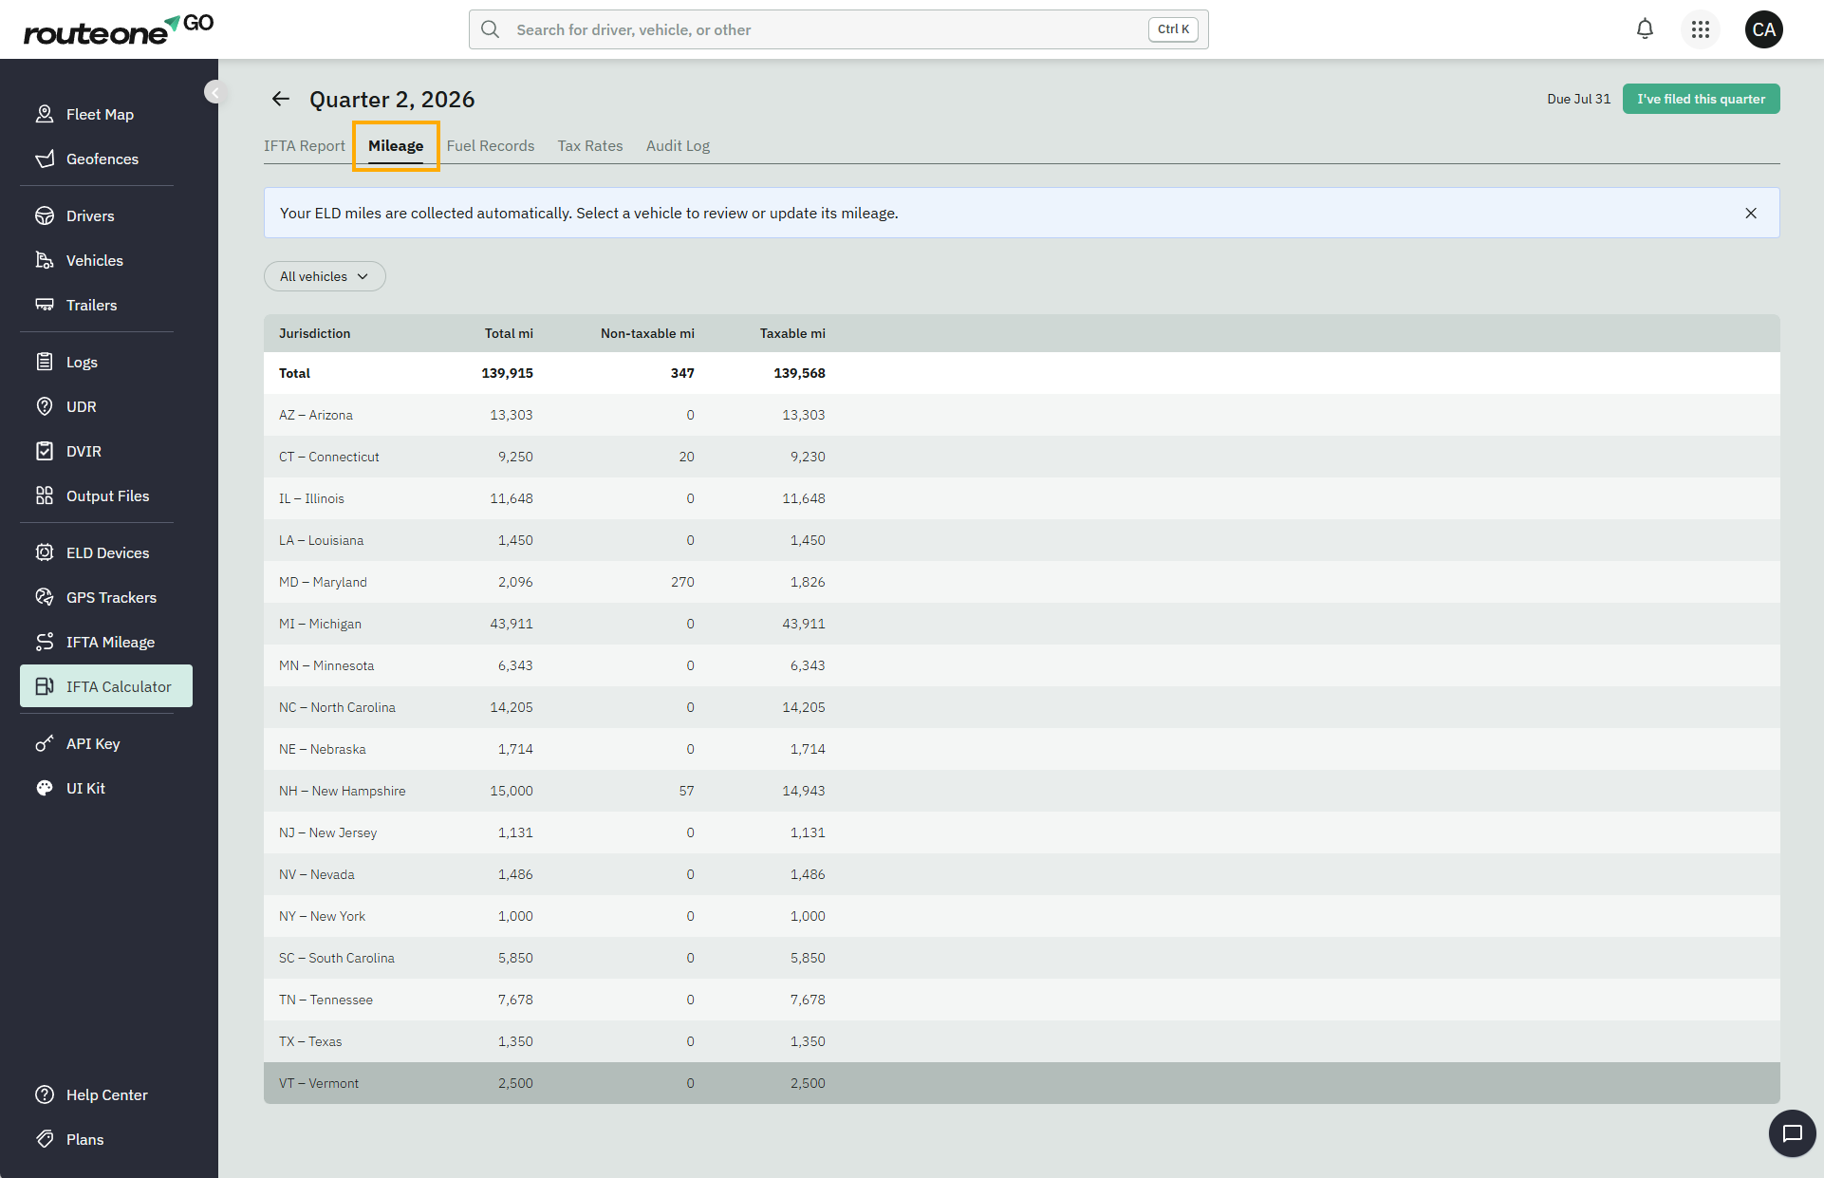Open Plans page
1824x1178 pixels.
tap(105, 1139)
